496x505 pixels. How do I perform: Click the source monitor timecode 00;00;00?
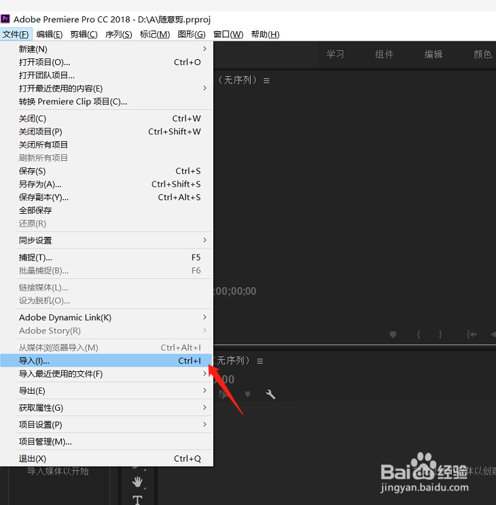(235, 291)
